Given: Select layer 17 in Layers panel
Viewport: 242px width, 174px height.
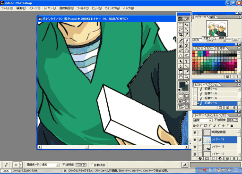Looking at the screenshot, I should click(x=220, y=154).
